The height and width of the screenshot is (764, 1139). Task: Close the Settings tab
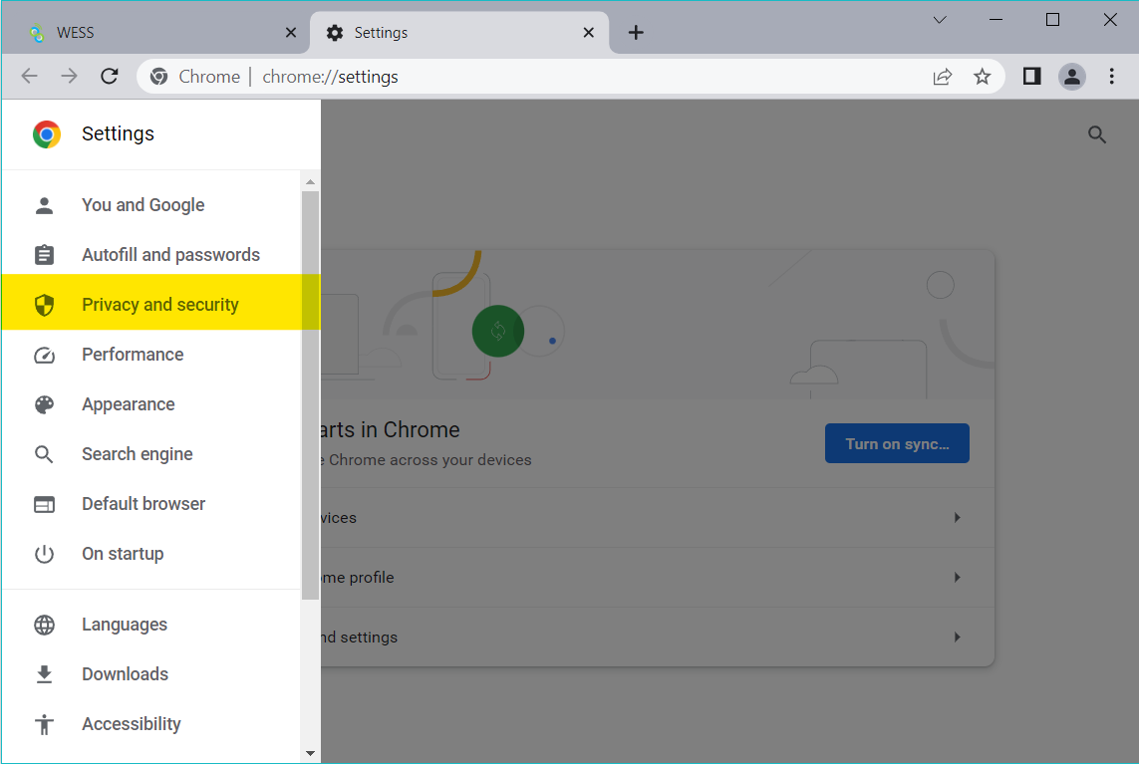(588, 33)
